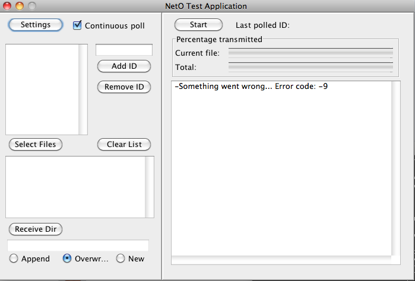
Task: Focus the ID text input field
Action: 123,50
